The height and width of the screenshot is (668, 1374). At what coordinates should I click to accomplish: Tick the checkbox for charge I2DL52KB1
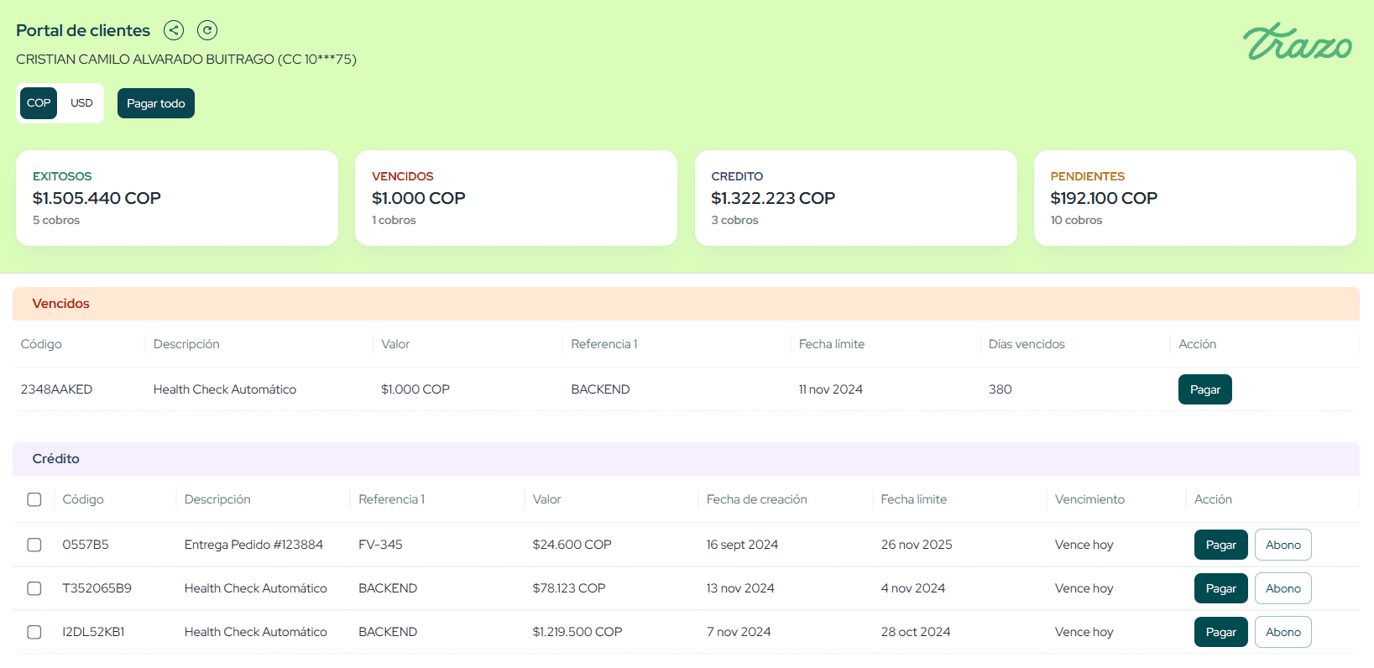point(34,632)
